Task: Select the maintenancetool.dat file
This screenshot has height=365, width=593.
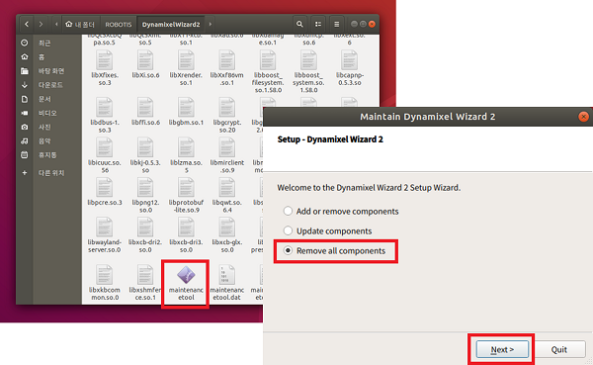Action: coord(227,283)
